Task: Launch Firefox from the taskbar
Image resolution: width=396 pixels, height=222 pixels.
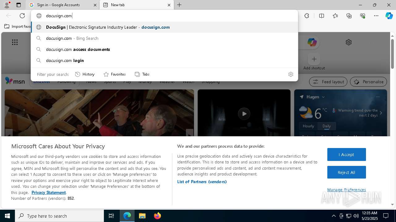Action: (x=157, y=216)
